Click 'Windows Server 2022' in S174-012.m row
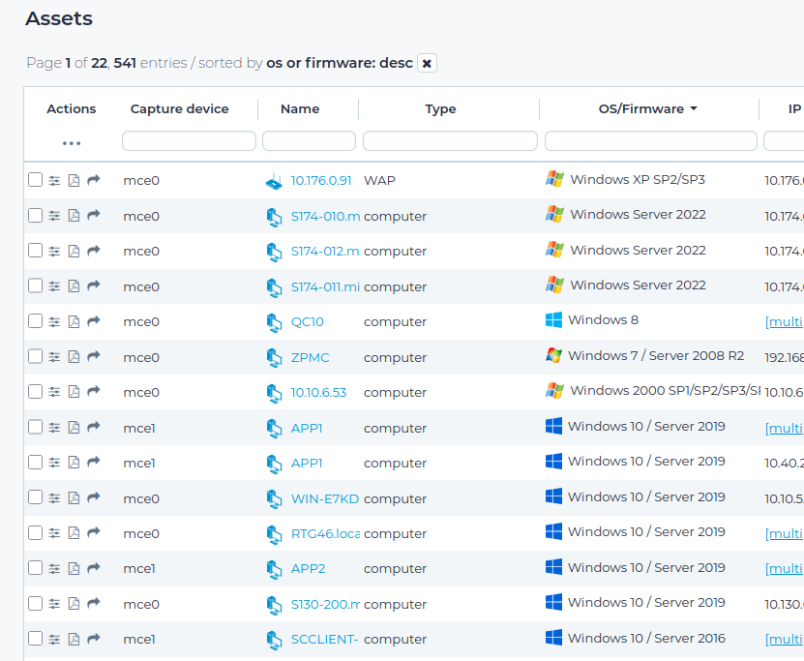The image size is (804, 661). tap(638, 250)
